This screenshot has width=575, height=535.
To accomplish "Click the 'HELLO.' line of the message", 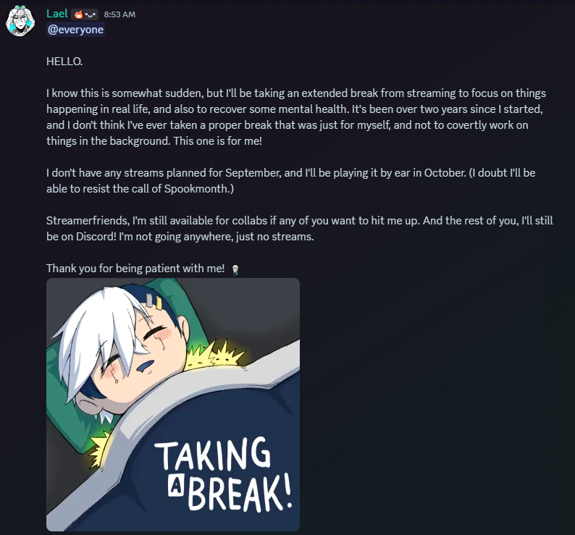I will 64,62.
